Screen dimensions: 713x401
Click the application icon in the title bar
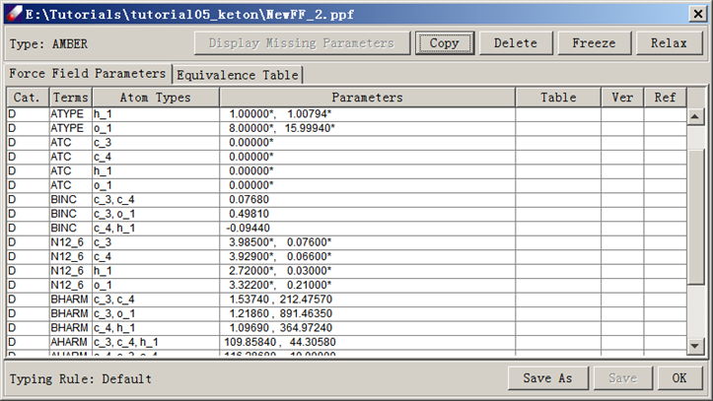click(x=14, y=14)
